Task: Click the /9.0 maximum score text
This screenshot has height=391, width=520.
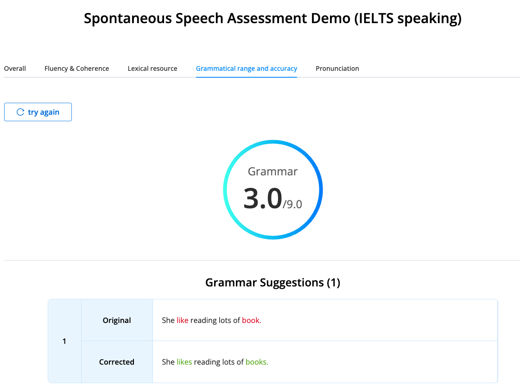Action: coord(292,204)
